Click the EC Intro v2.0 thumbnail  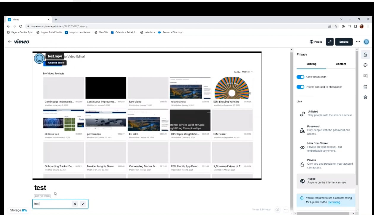(x=64, y=120)
